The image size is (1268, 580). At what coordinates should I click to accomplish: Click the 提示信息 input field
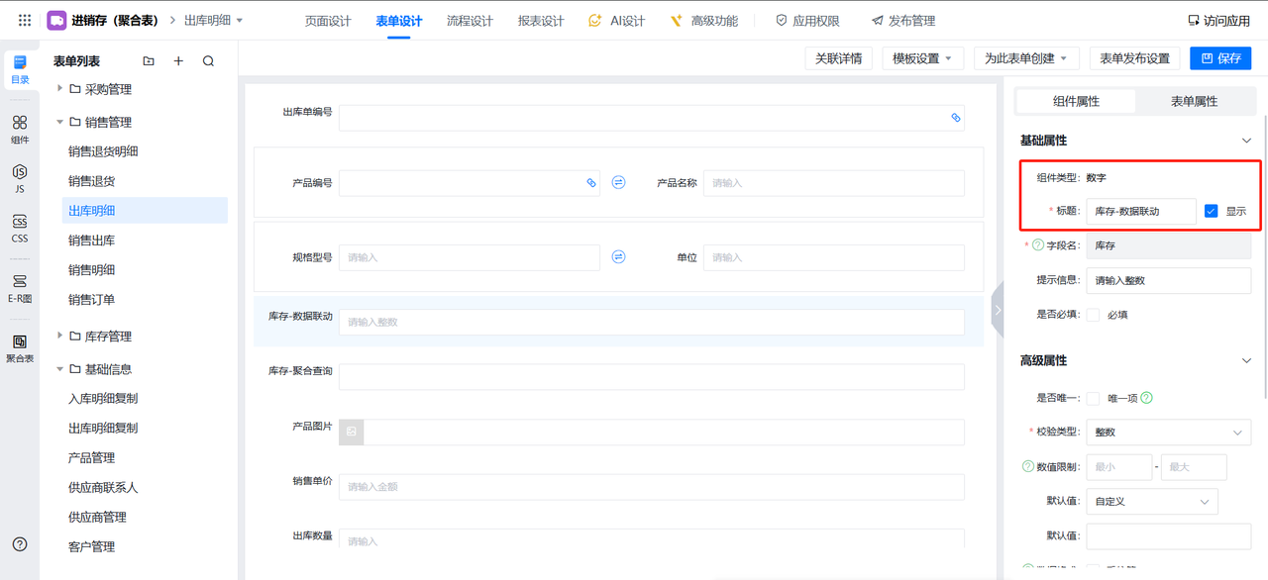click(1168, 280)
